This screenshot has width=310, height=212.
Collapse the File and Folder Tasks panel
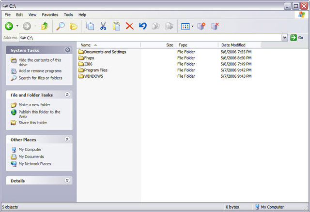click(67, 95)
